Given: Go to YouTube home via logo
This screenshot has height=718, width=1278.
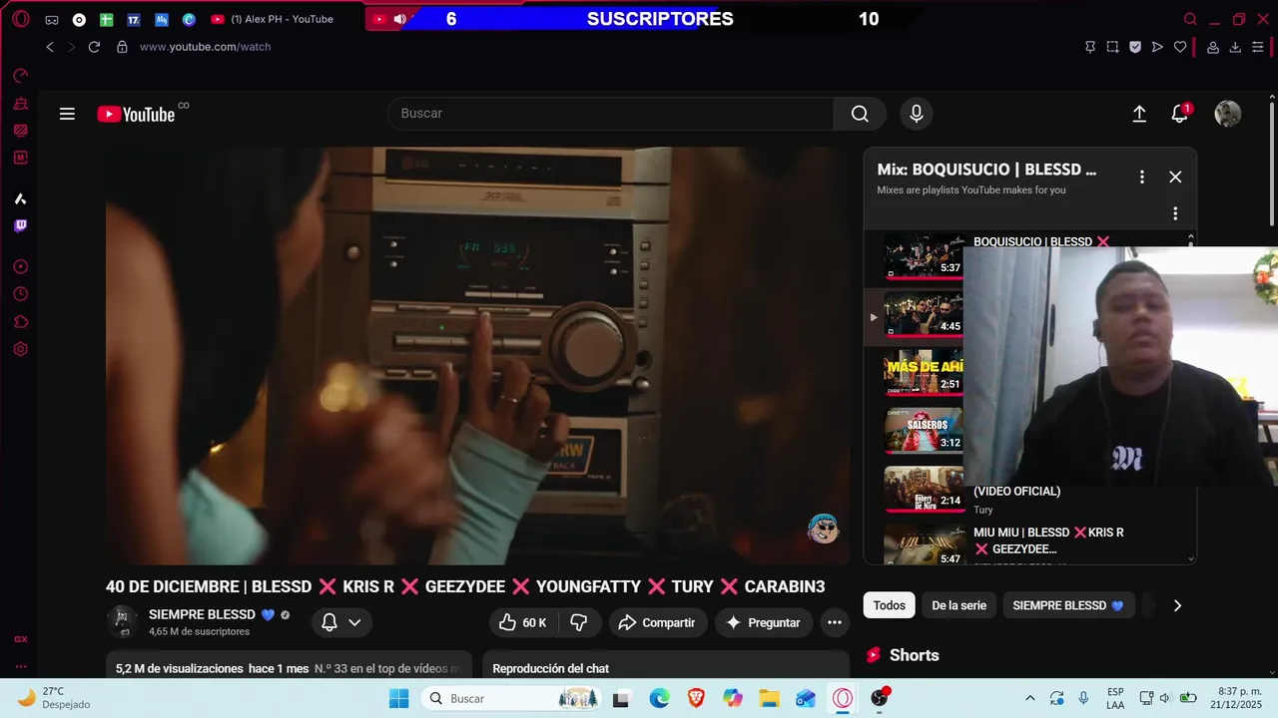Looking at the screenshot, I should point(137,114).
